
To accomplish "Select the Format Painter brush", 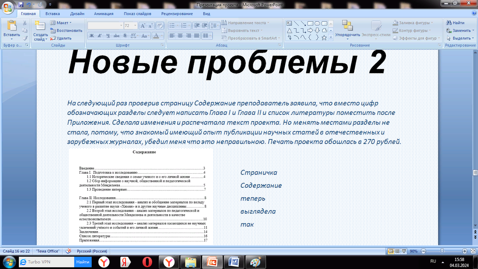I will point(25,38).
